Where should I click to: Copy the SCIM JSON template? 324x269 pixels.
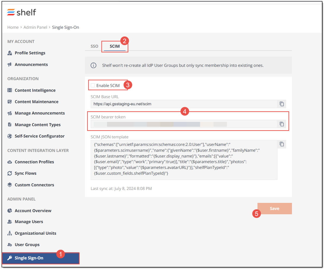pos(282,144)
